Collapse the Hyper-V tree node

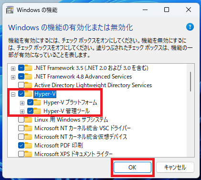13,94
